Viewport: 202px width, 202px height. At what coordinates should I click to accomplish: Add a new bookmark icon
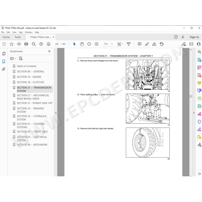pyautogui.click(x=21, y=59)
